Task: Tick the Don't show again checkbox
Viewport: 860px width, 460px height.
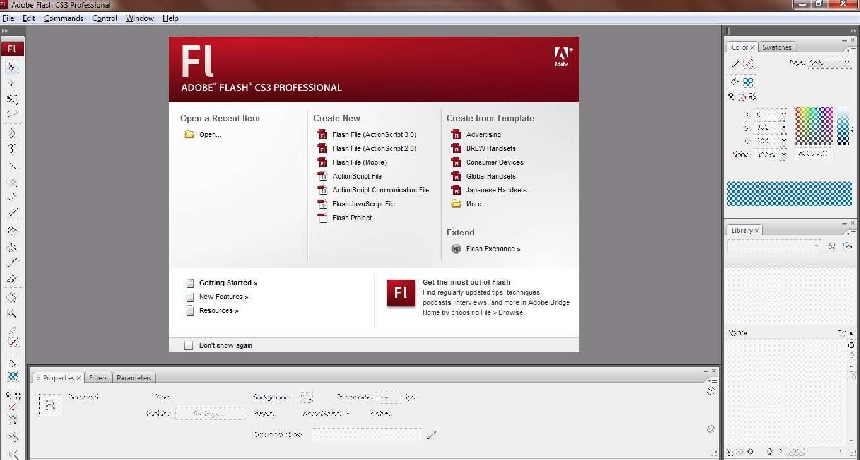Action: pos(188,345)
